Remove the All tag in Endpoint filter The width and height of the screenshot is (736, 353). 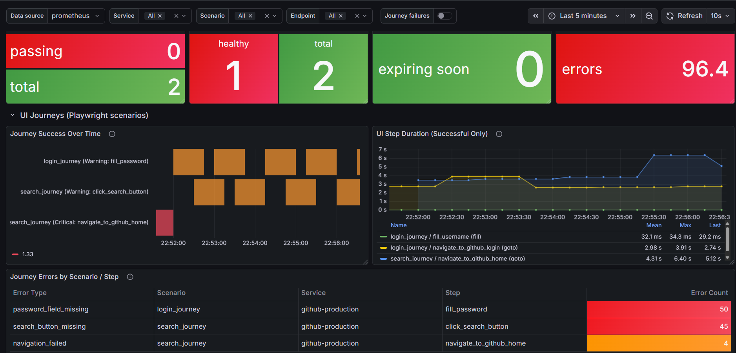click(x=341, y=16)
